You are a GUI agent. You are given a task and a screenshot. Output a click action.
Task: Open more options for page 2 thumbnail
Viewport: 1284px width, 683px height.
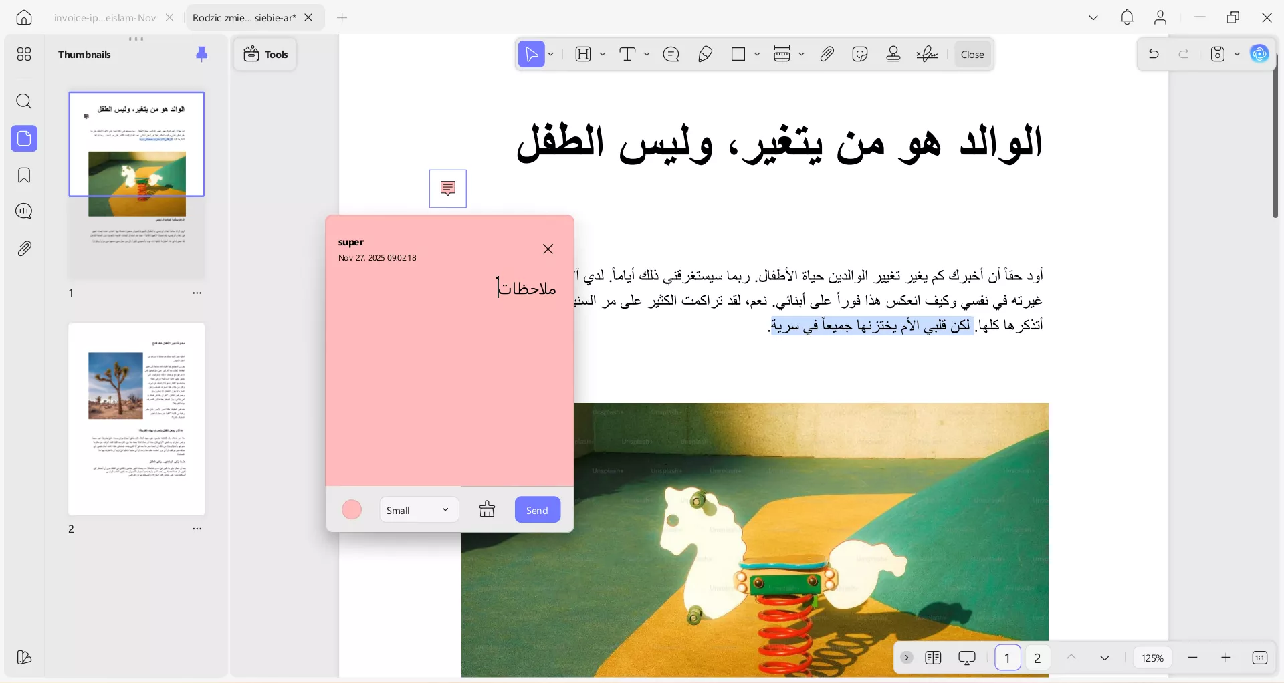(197, 529)
